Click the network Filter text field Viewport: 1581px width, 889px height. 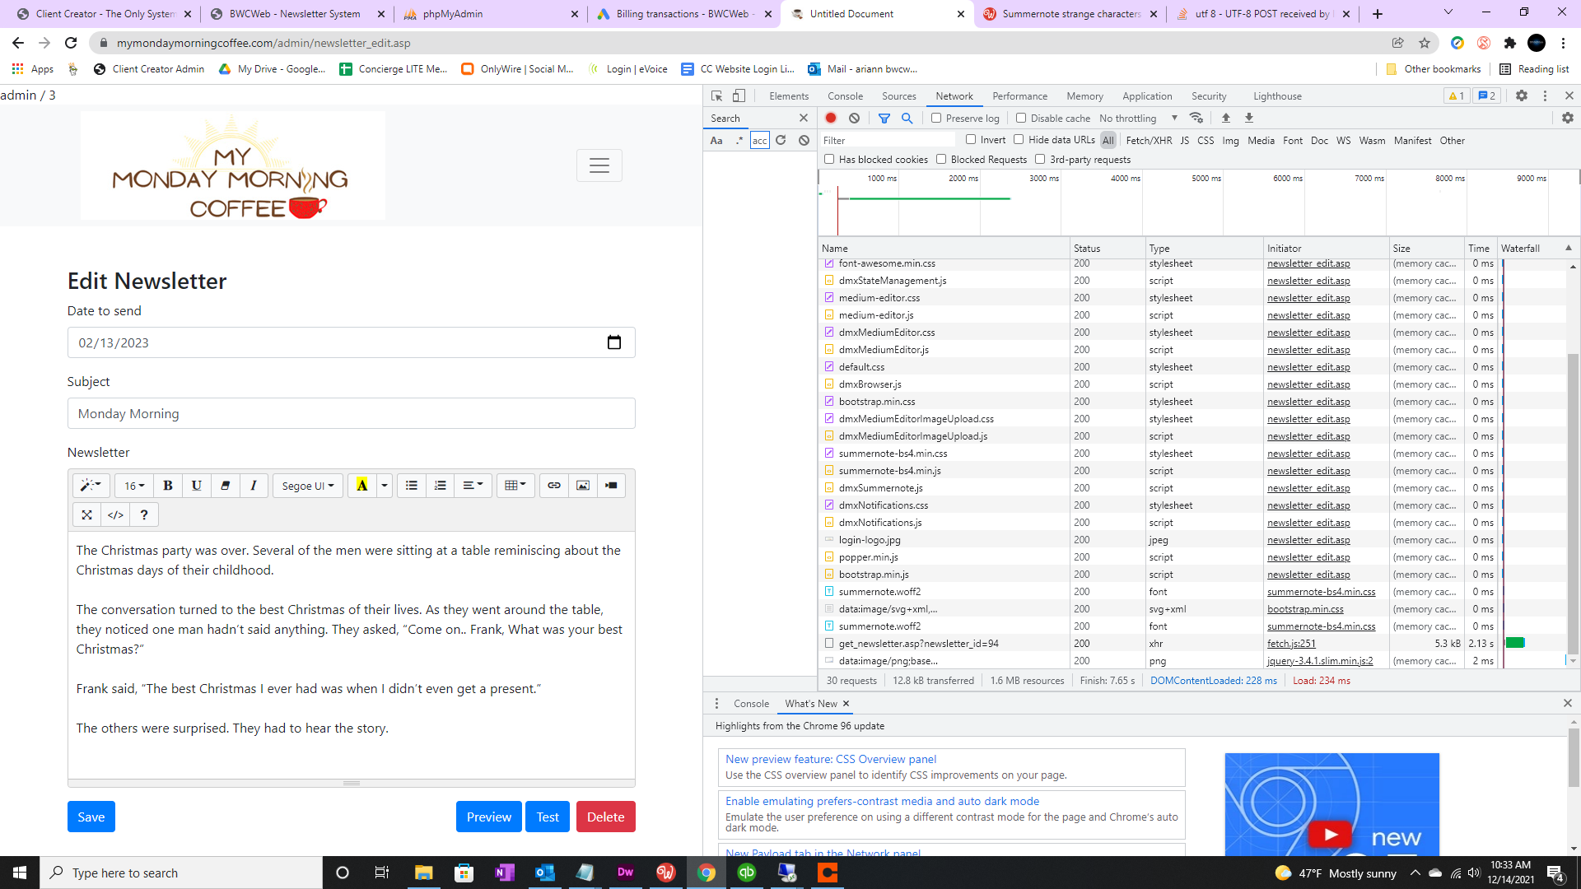888,141
